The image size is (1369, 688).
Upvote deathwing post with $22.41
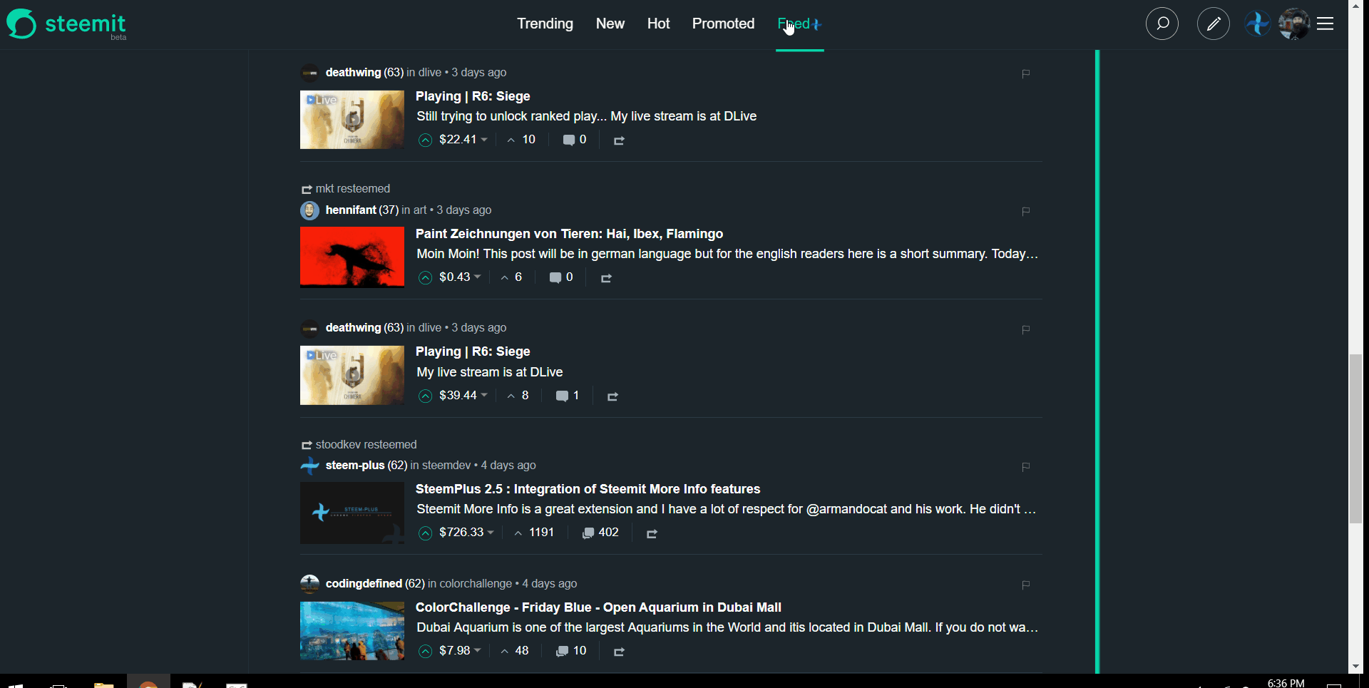[x=426, y=140]
